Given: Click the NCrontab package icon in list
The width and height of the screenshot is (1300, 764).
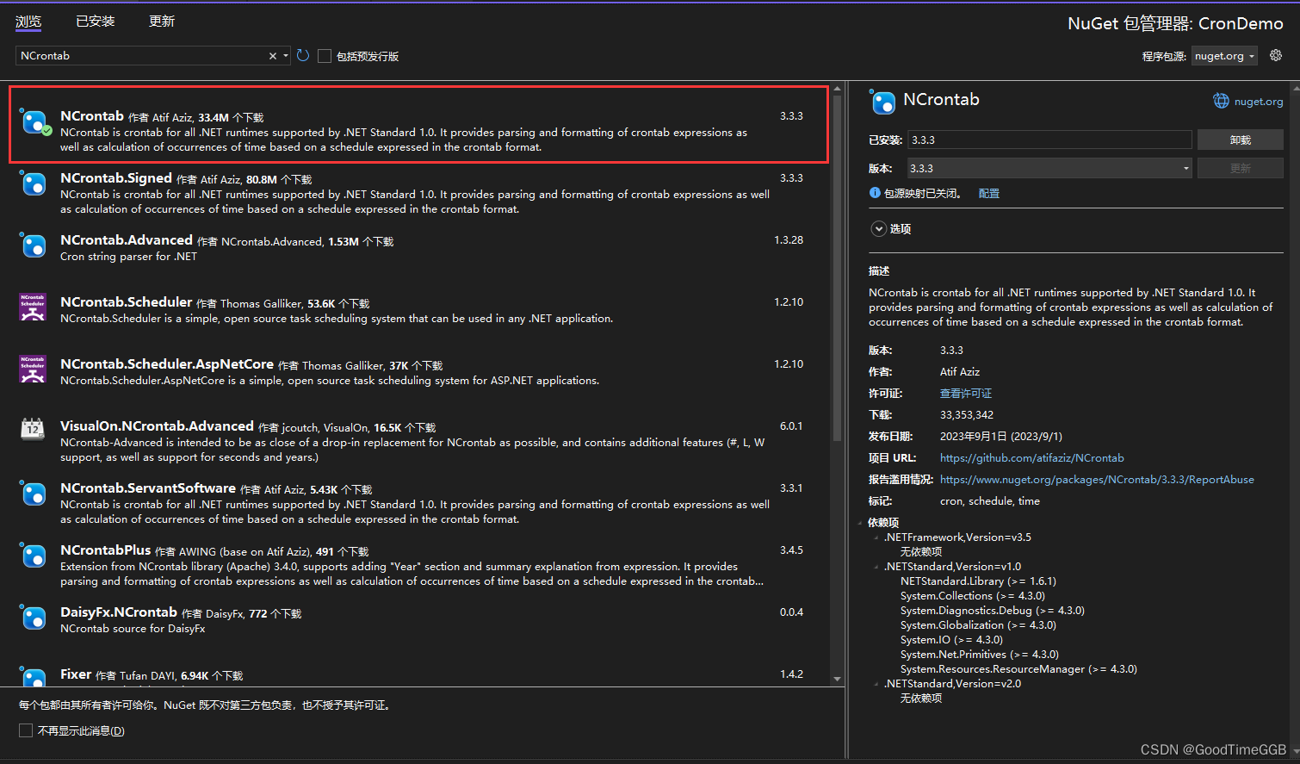Looking at the screenshot, I should 34,122.
